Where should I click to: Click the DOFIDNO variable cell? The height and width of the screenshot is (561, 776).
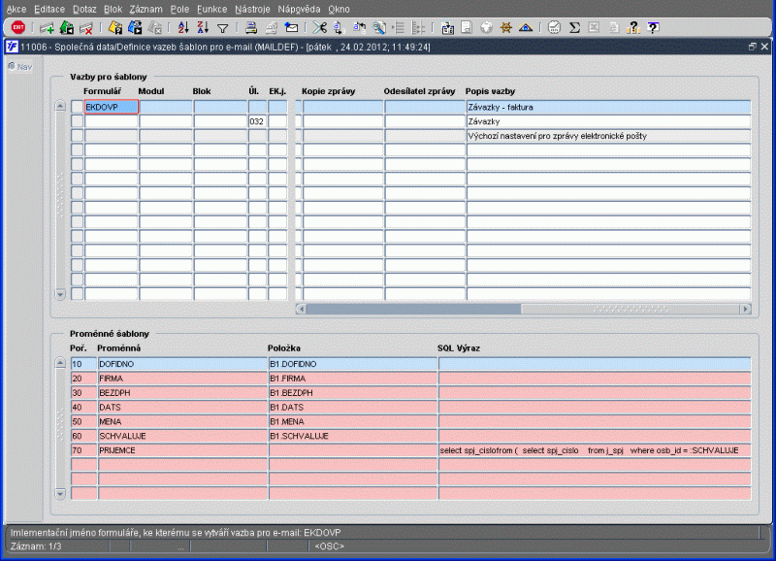pos(182,364)
